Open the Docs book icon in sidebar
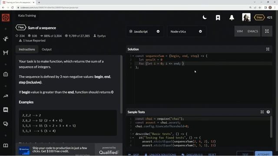 (x=6, y=146)
